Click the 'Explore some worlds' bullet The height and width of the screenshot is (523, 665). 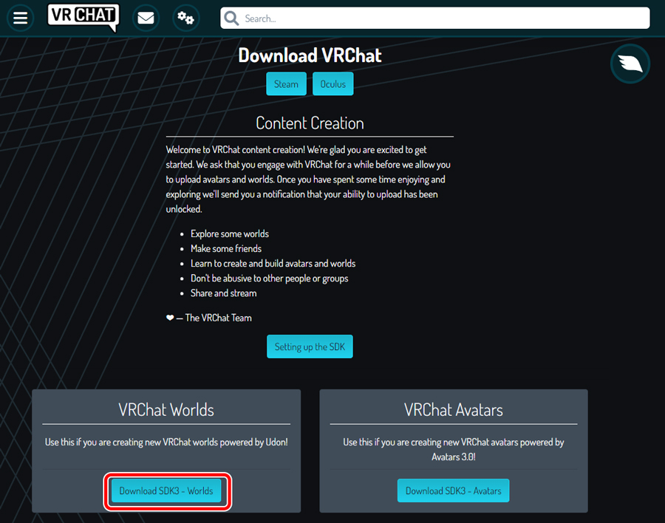(230, 233)
